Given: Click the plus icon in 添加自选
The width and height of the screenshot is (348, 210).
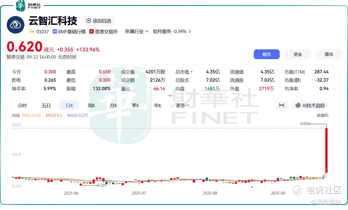Looking at the screenshot, I should click(89, 21).
